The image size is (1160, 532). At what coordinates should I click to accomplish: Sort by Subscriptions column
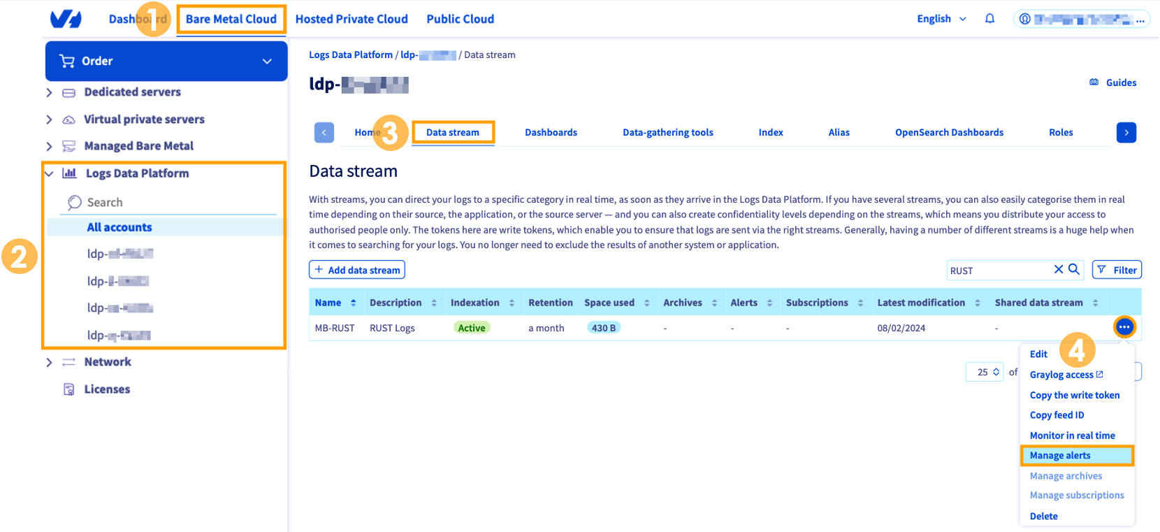(860, 303)
